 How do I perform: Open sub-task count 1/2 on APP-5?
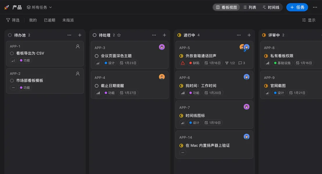230,63
